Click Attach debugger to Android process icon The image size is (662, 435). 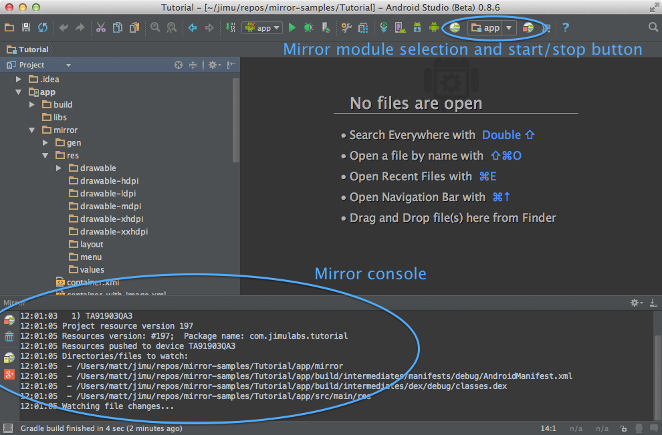[326, 28]
